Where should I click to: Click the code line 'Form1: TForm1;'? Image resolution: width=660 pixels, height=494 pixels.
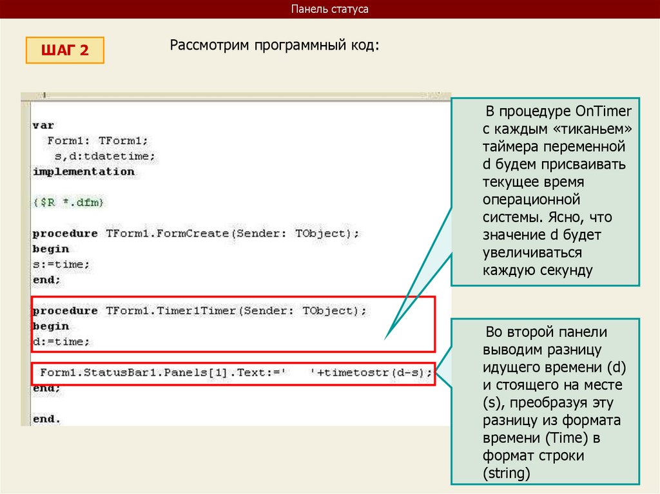[x=98, y=140]
